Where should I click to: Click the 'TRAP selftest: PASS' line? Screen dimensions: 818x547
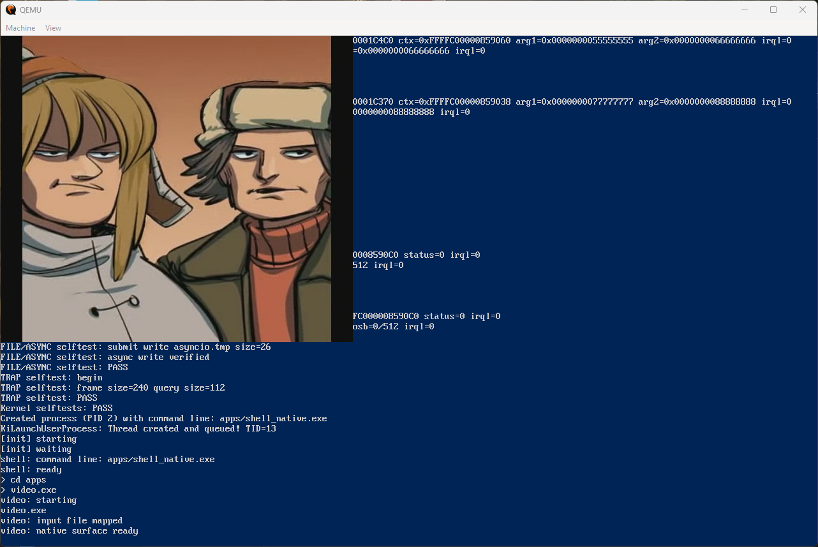click(x=49, y=398)
